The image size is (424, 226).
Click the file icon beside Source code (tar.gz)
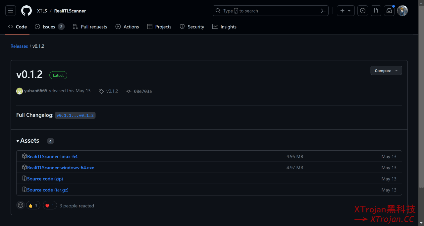pyautogui.click(x=24, y=189)
